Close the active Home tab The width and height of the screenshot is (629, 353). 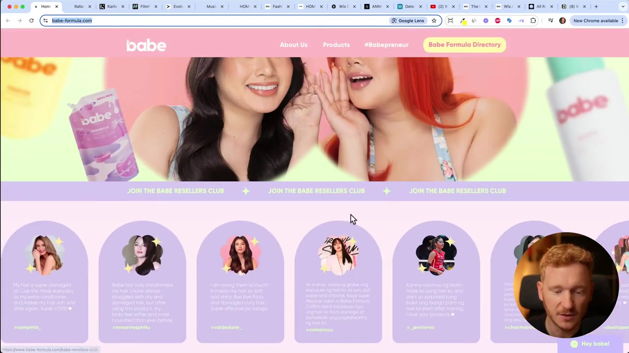pyautogui.click(x=57, y=6)
